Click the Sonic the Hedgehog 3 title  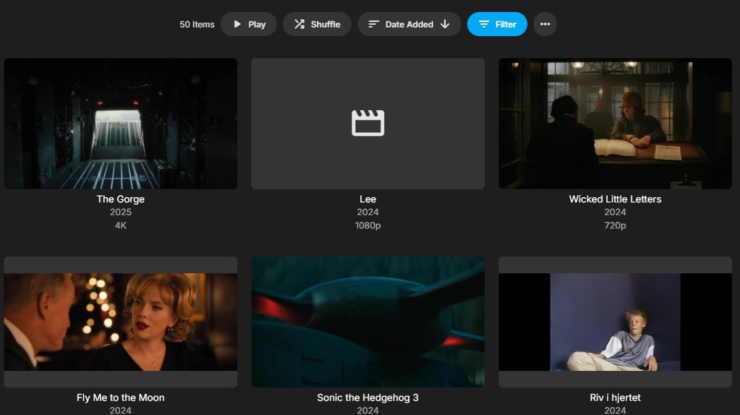pyautogui.click(x=368, y=398)
